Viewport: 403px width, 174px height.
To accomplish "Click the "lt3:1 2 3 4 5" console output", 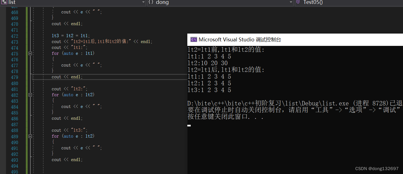I will (209, 90).
